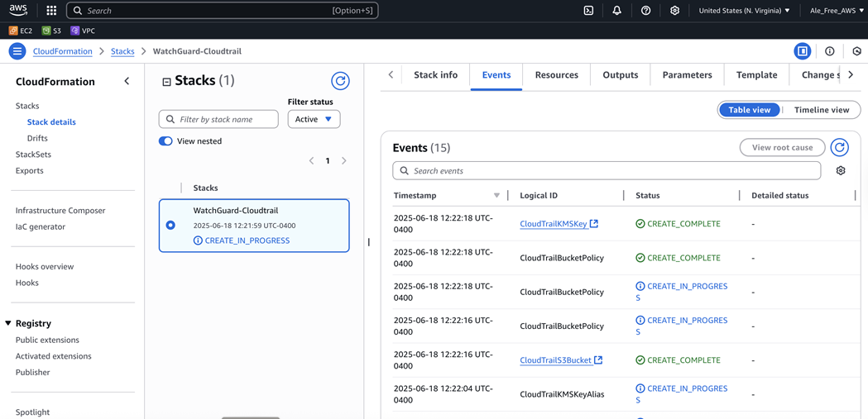The width and height of the screenshot is (868, 419).
Task: Open the Stack info tab
Action: (436, 75)
